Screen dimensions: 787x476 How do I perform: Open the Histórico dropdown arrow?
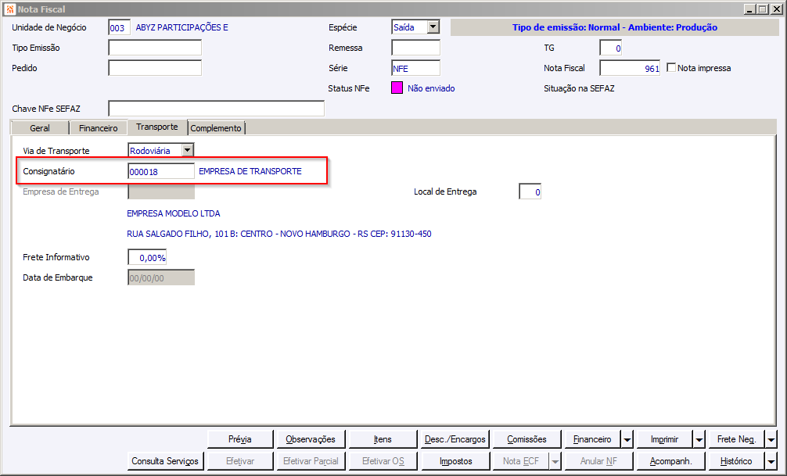771,461
